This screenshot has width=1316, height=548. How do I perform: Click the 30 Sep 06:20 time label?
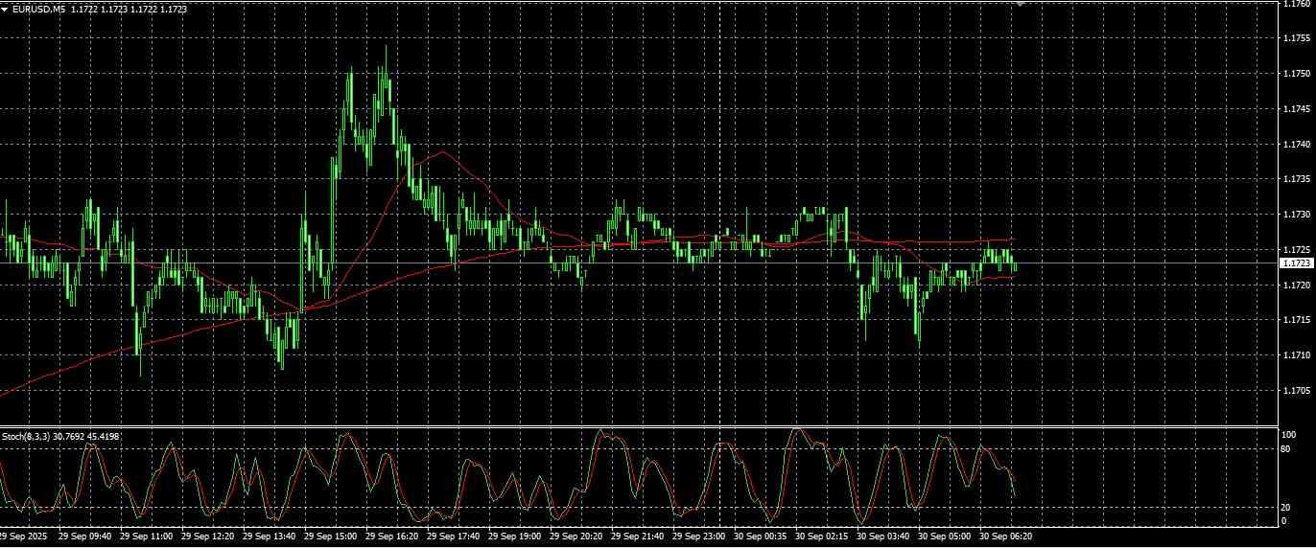coord(1006,537)
